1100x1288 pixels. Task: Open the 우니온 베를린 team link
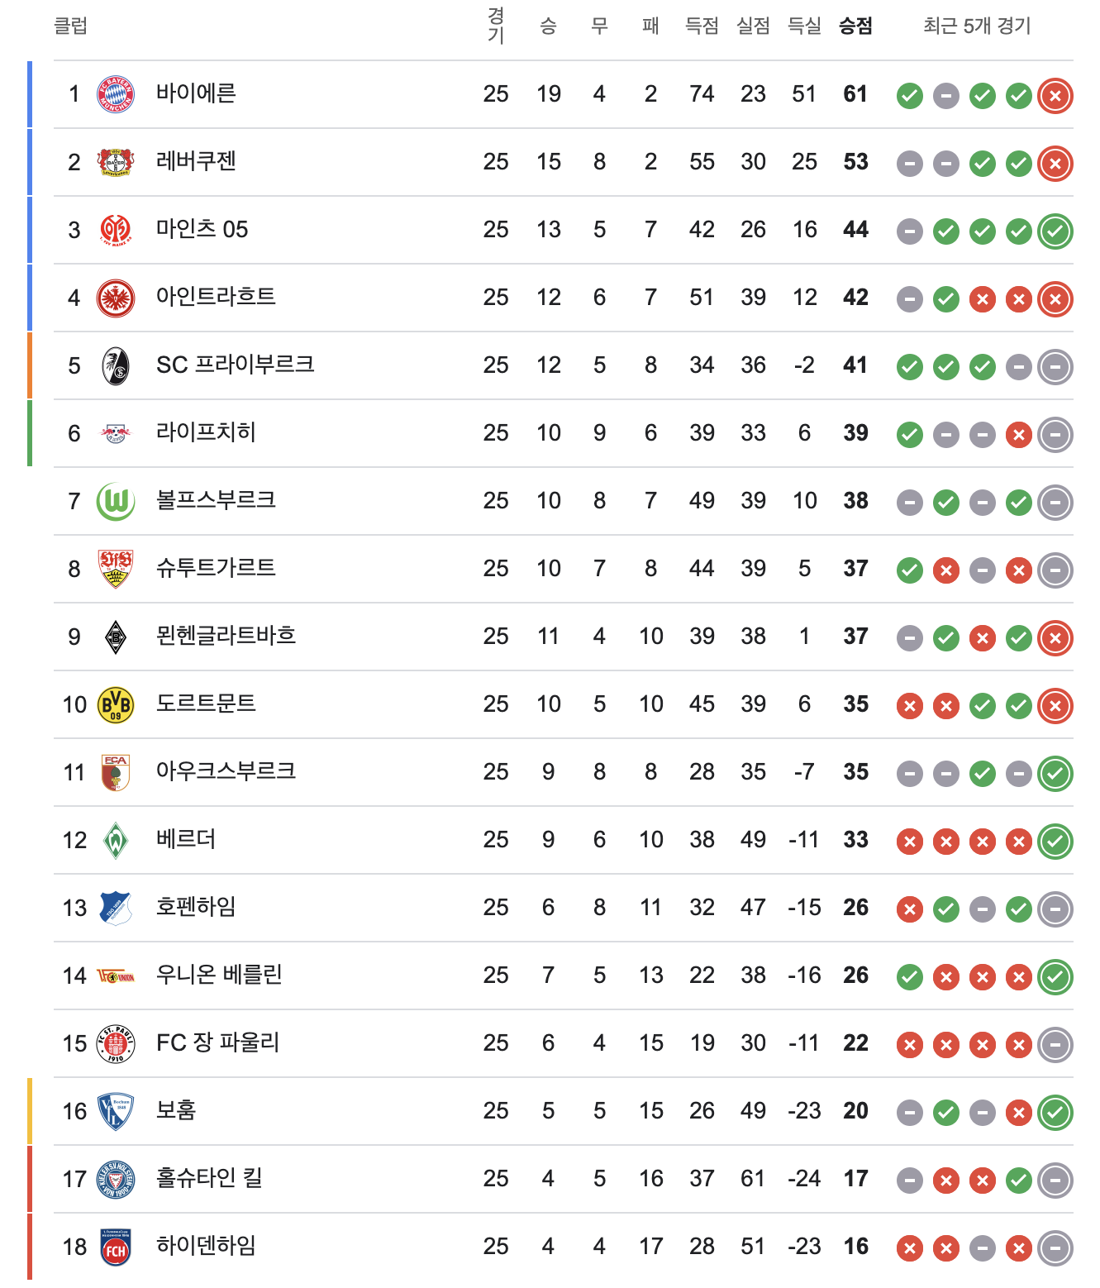(x=219, y=974)
